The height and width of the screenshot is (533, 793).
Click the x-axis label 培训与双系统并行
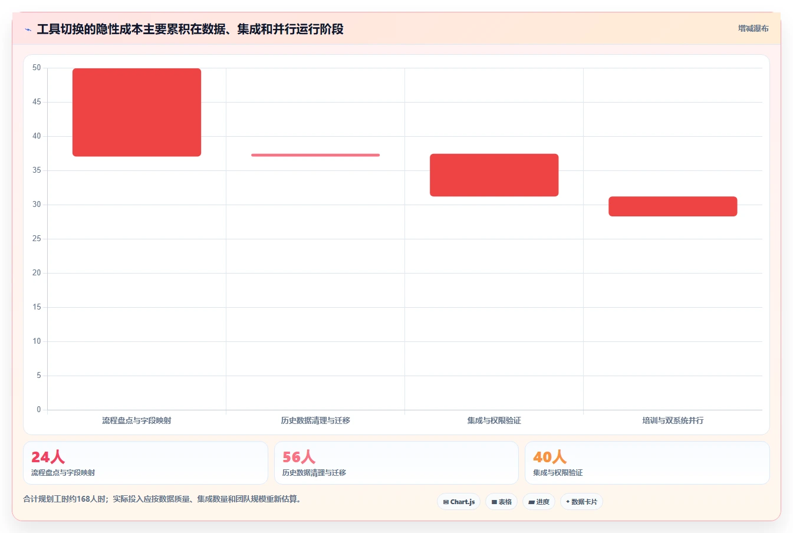[x=673, y=420]
